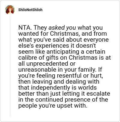Click the word 'escalate' in the comment

(98, 94)
